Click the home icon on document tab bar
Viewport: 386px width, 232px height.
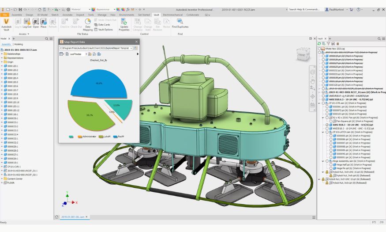(x=56, y=217)
